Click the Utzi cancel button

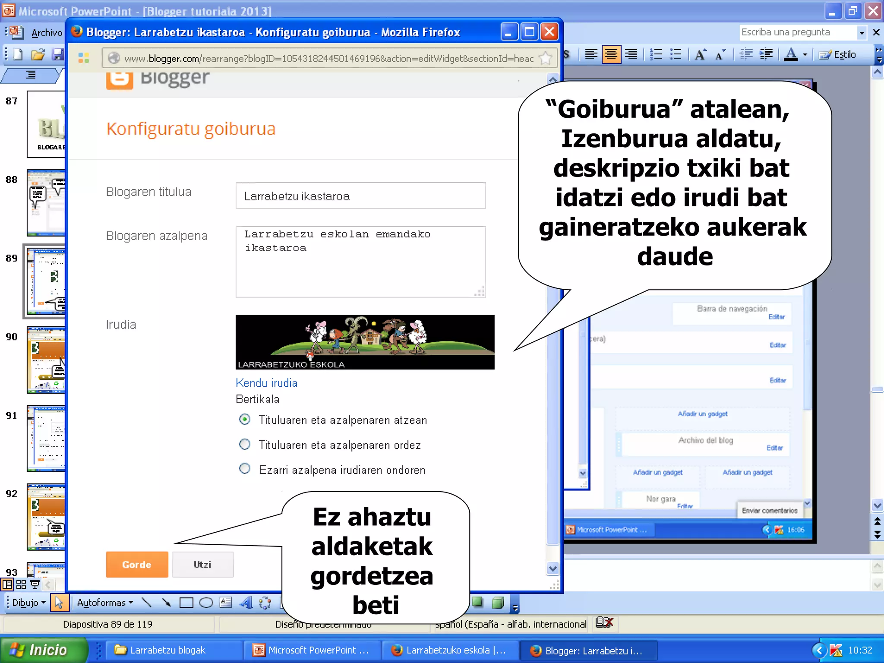202,565
